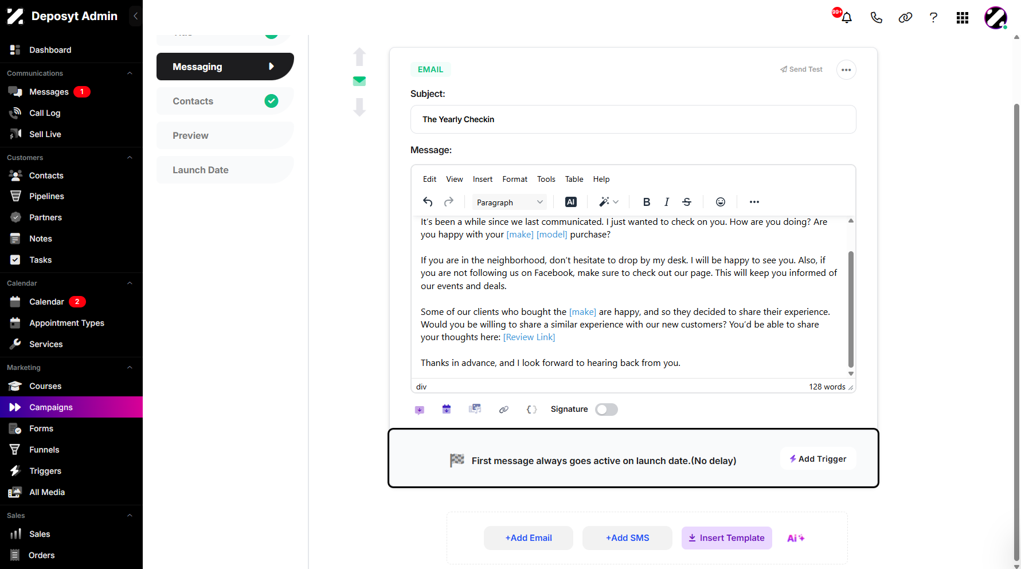
Task: Collapse the Marketing section
Action: tap(130, 367)
